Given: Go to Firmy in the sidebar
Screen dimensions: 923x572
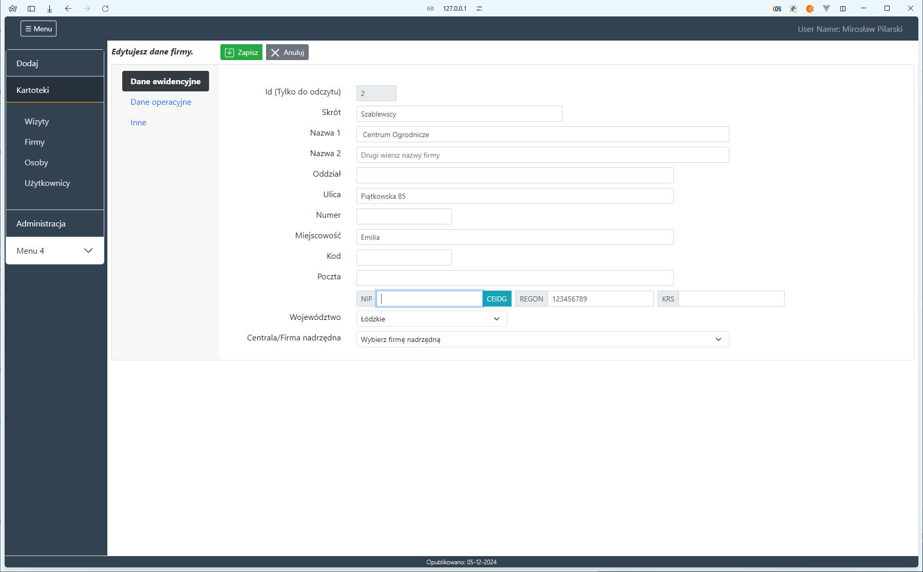Looking at the screenshot, I should (35, 142).
